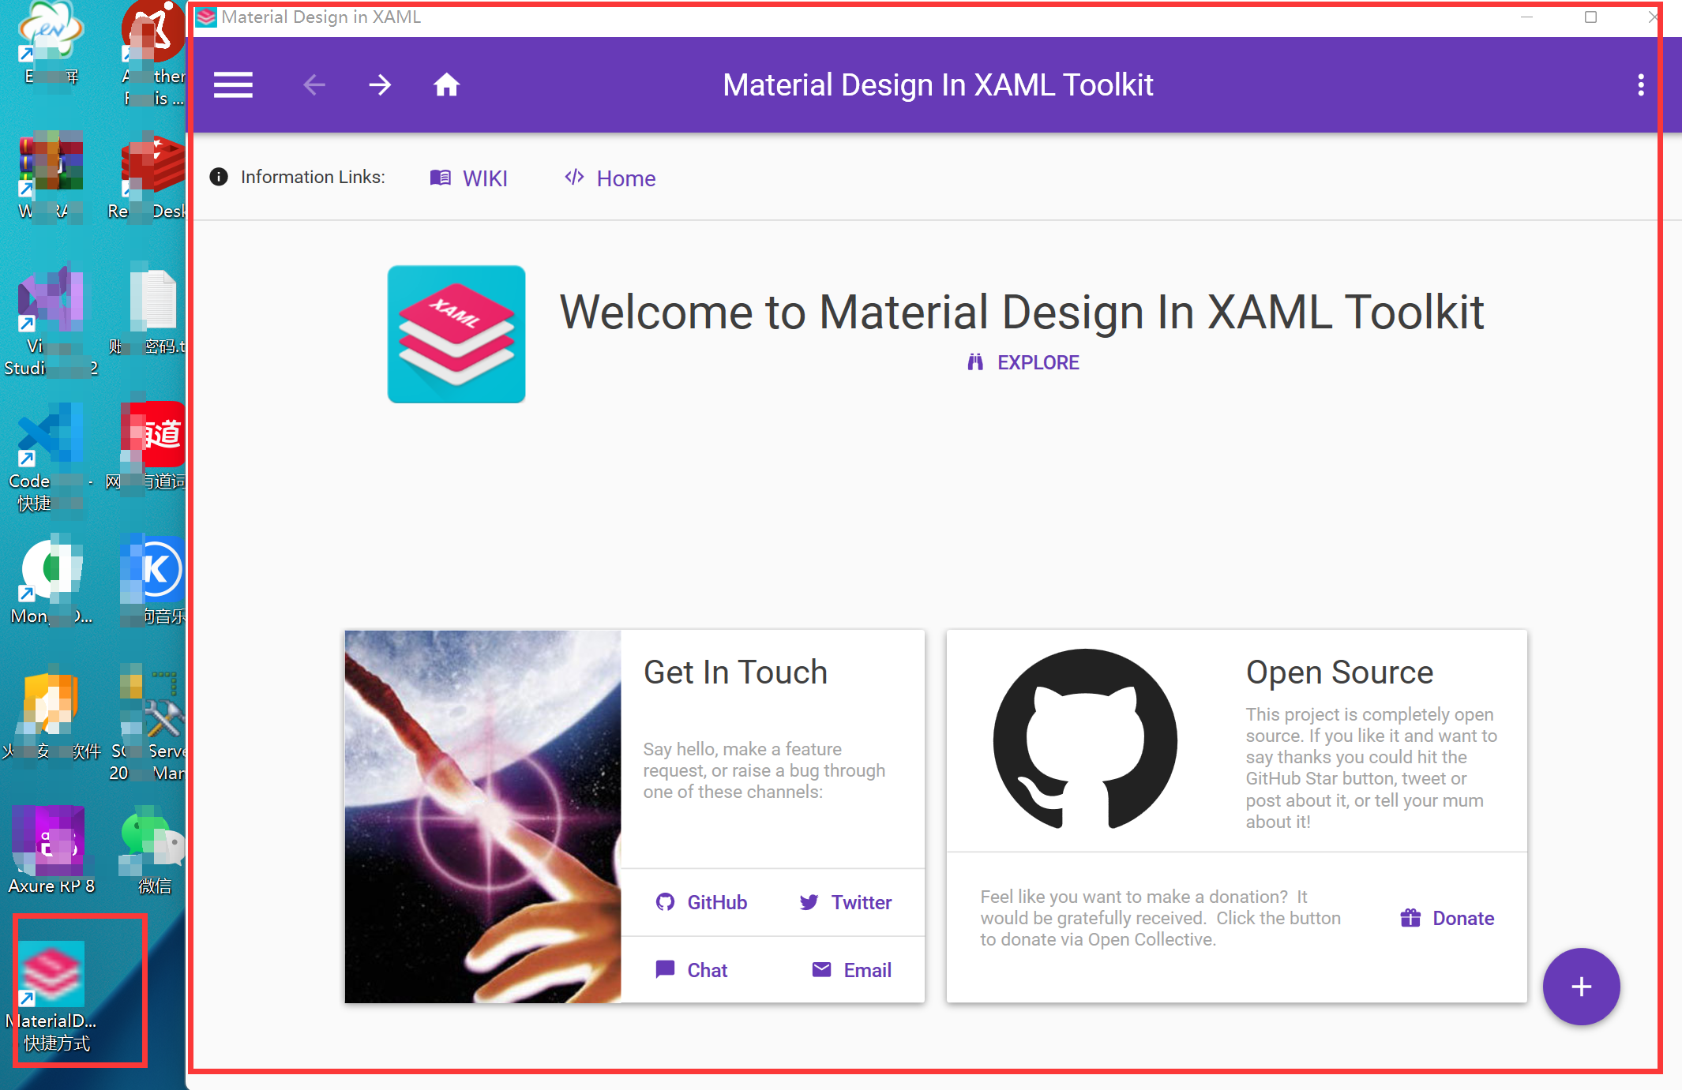Open Axure RP 8 desktop icon
The image size is (1682, 1090).
tap(51, 850)
